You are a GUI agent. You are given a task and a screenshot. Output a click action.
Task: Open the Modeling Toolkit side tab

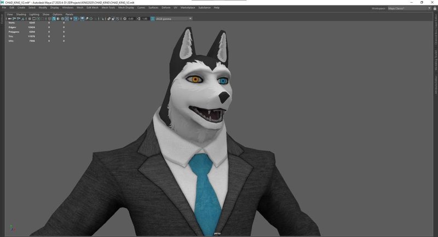click(x=435, y=60)
